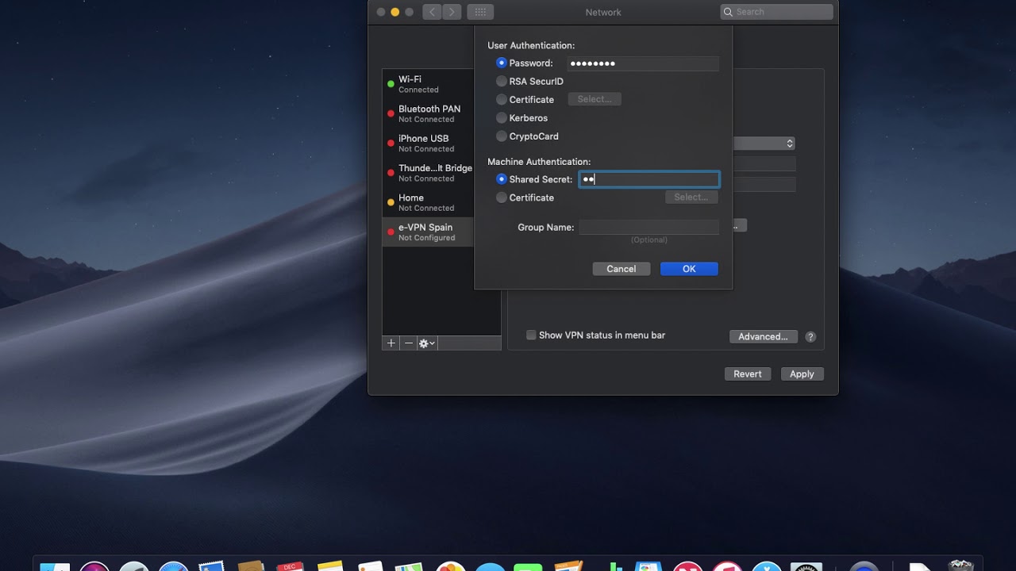1016x571 pixels.
Task: Open Advanced network settings
Action: click(763, 336)
